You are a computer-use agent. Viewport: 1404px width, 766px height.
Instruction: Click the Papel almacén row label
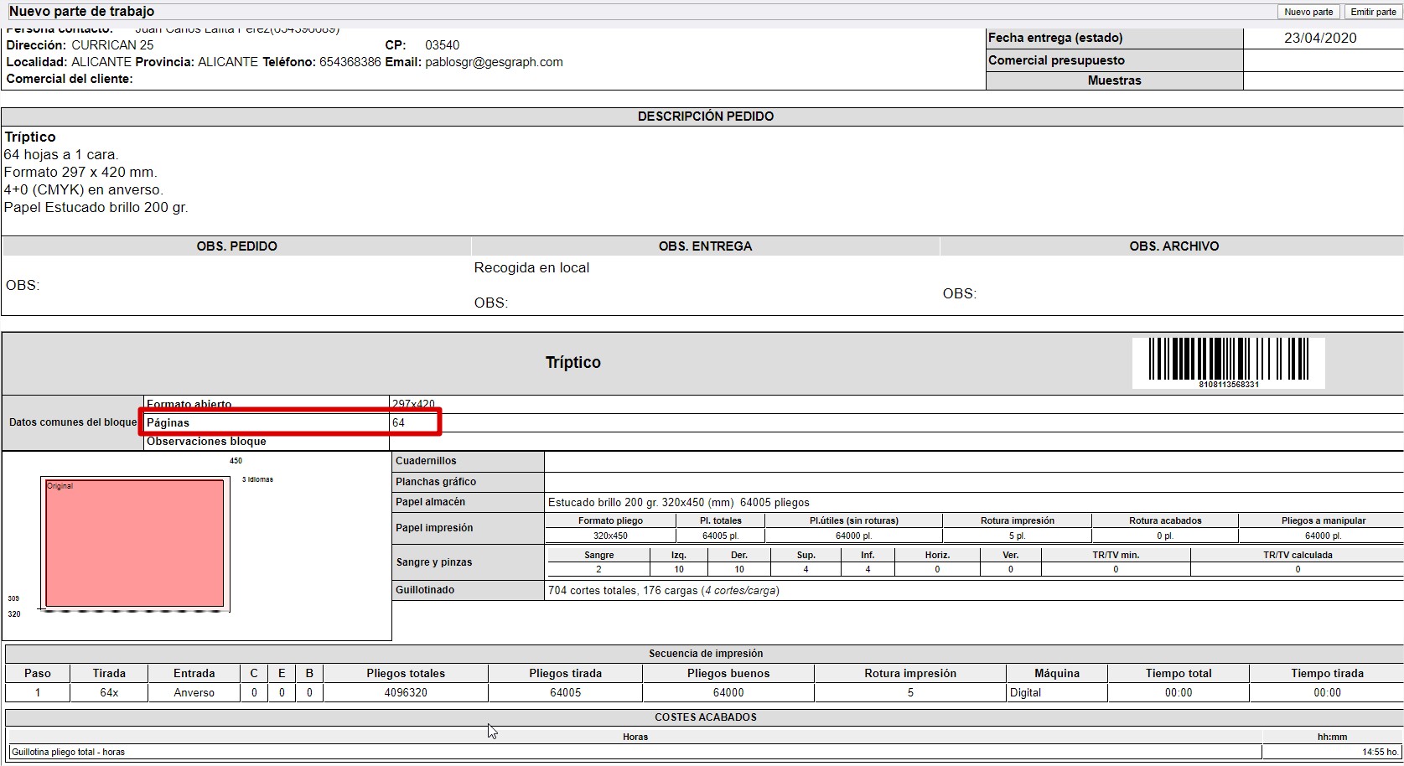430,502
